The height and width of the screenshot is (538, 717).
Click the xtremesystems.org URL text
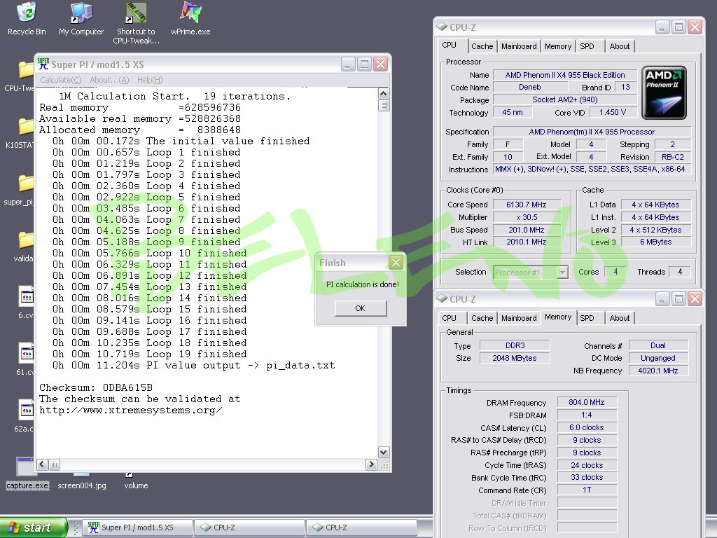(131, 410)
